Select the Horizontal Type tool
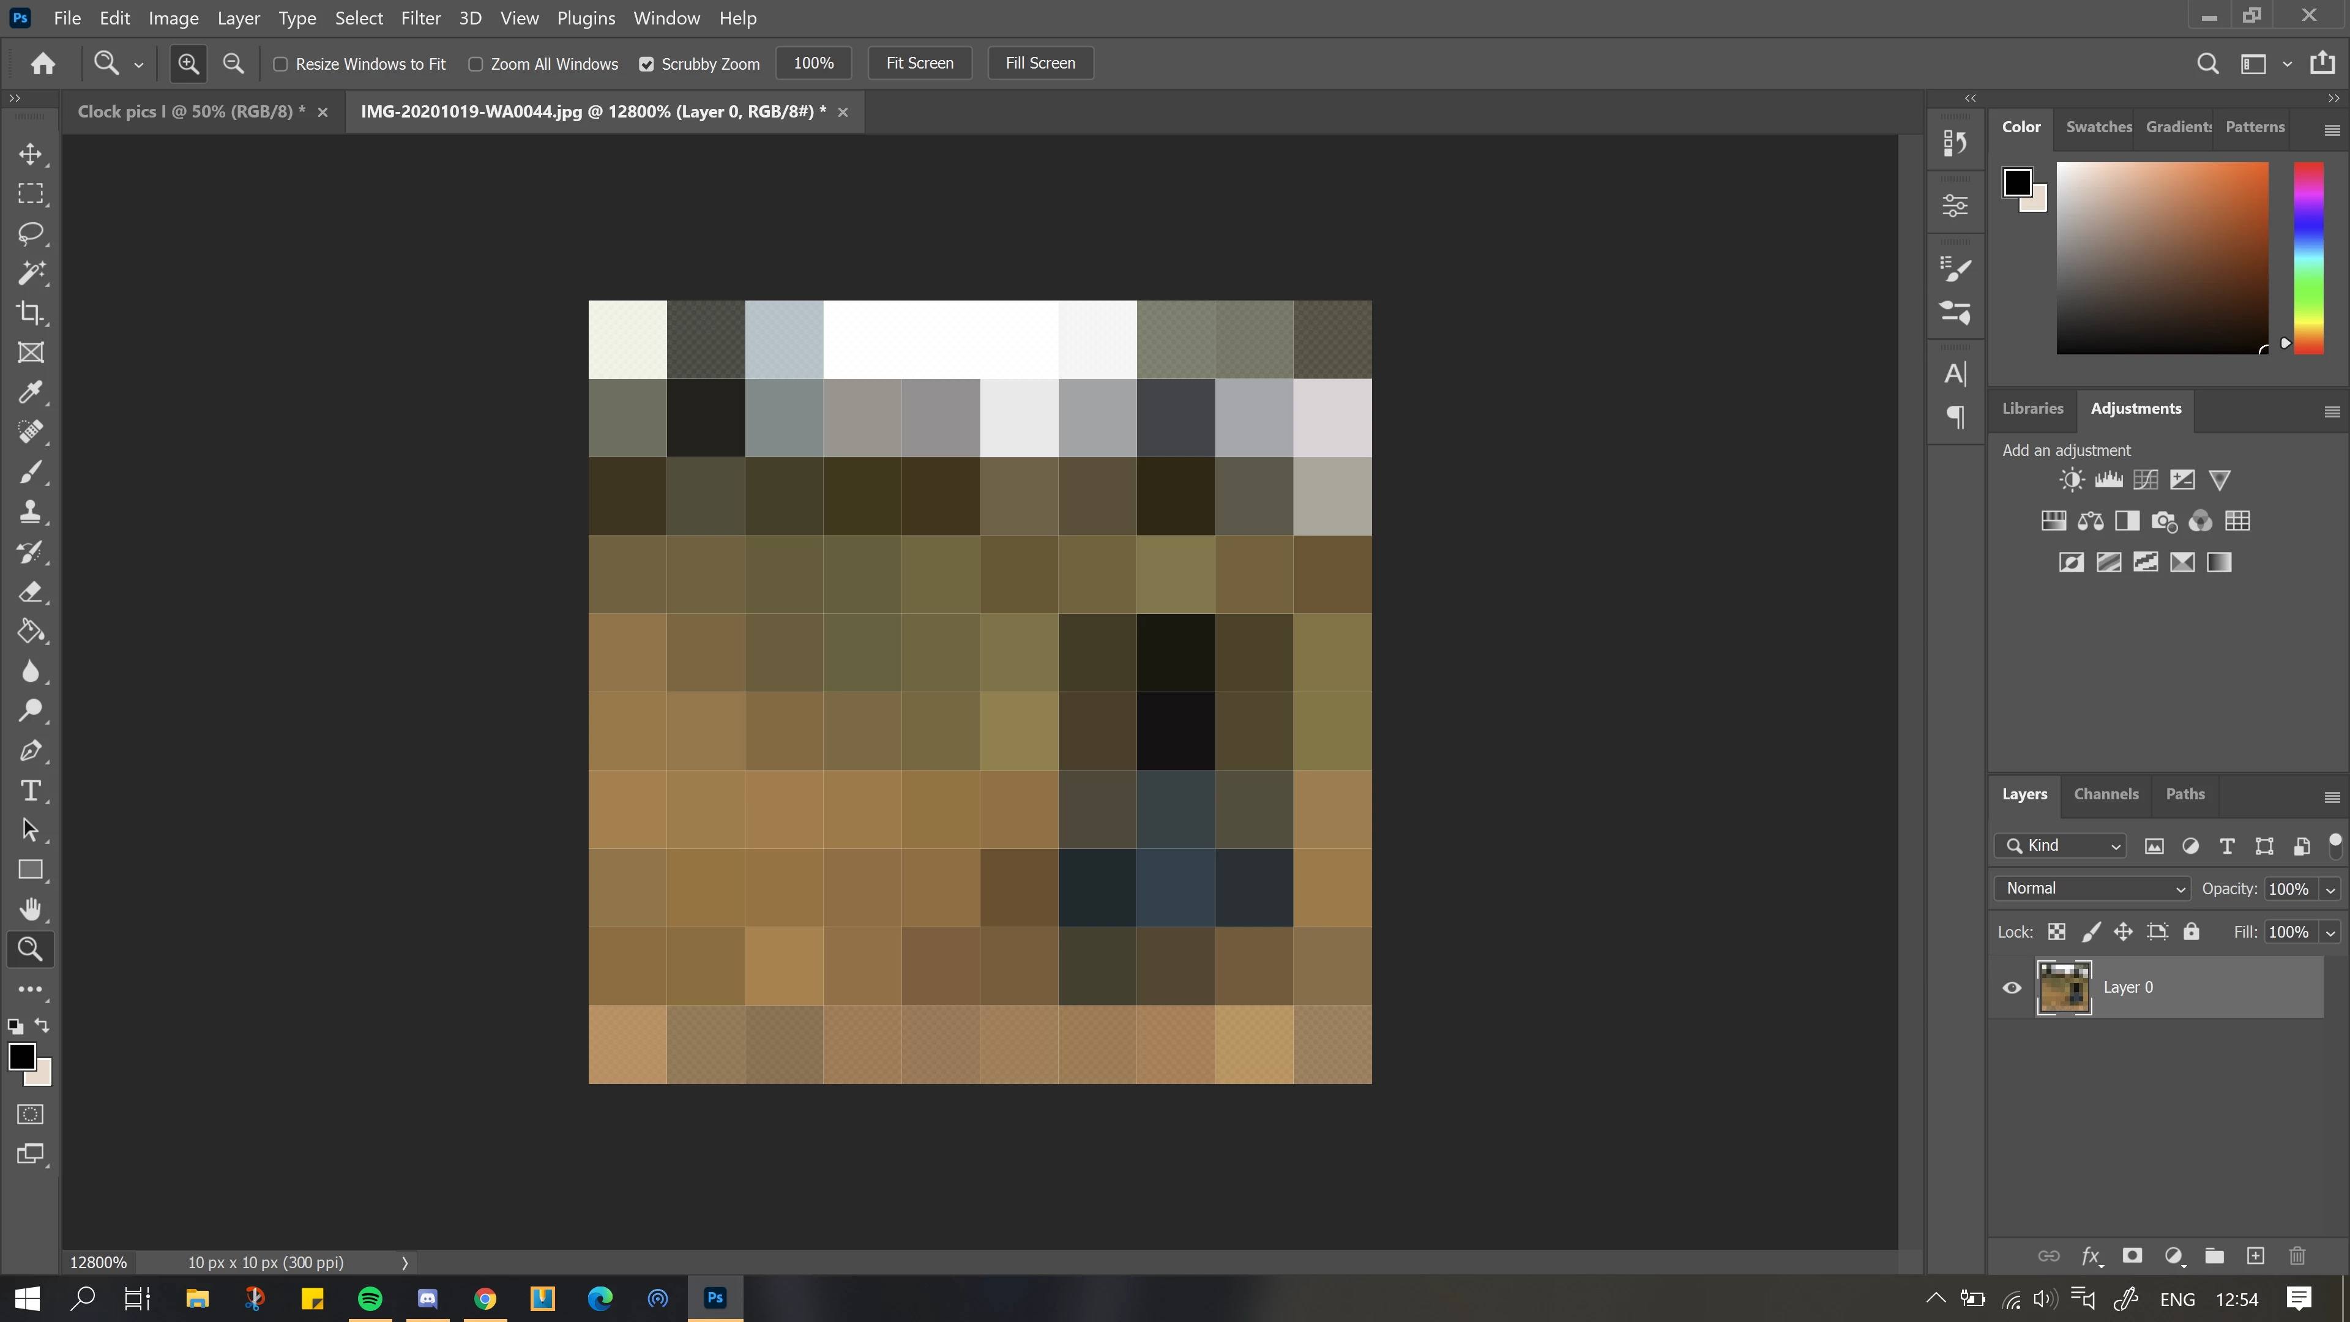The width and height of the screenshot is (2350, 1322). [30, 790]
